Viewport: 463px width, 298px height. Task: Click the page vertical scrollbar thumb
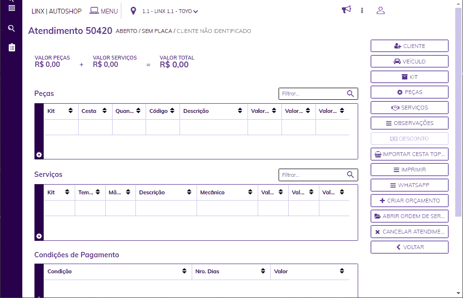tap(458, 112)
